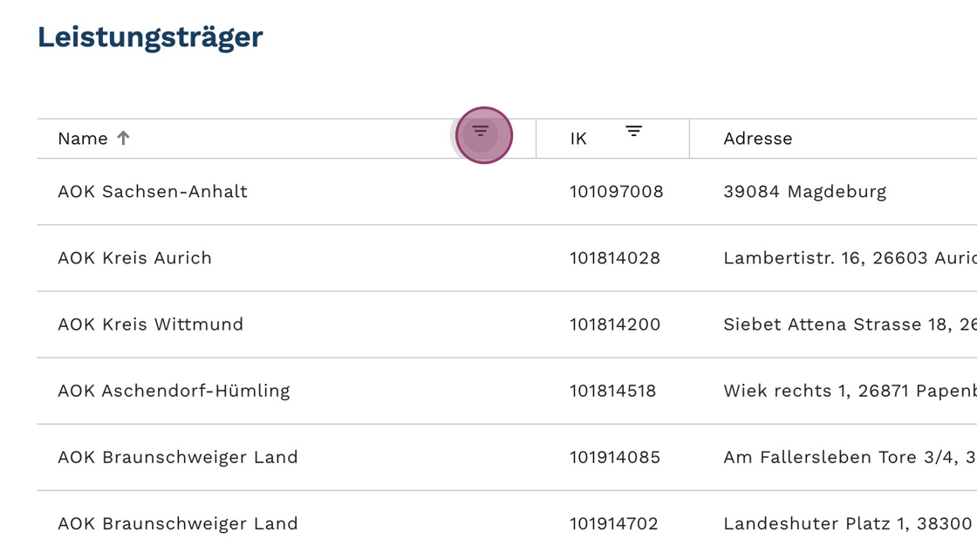The width and height of the screenshot is (977, 546).
Task: Click the Siebet Attena Strasse address
Action: click(848, 324)
